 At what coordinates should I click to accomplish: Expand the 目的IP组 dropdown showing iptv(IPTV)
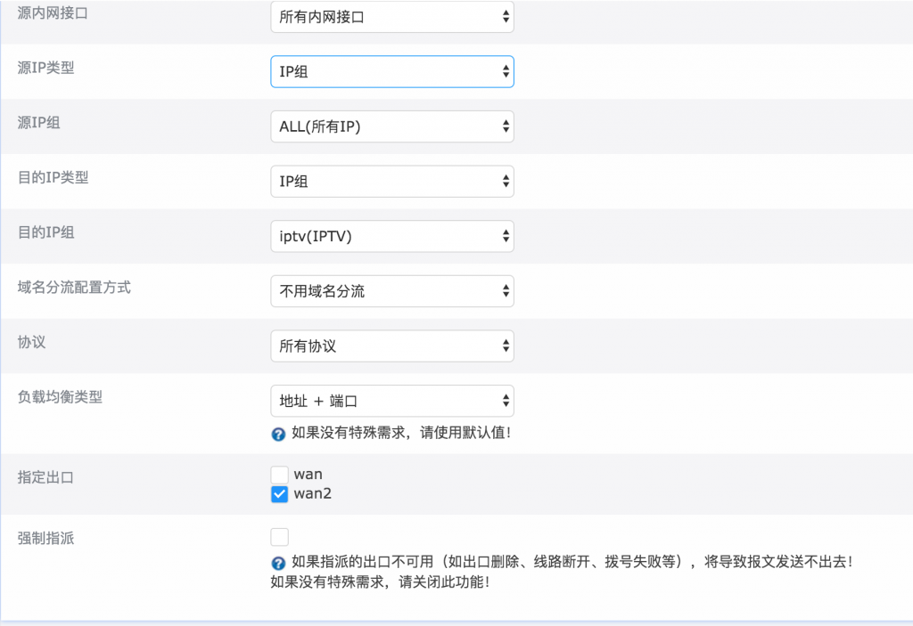(x=392, y=236)
